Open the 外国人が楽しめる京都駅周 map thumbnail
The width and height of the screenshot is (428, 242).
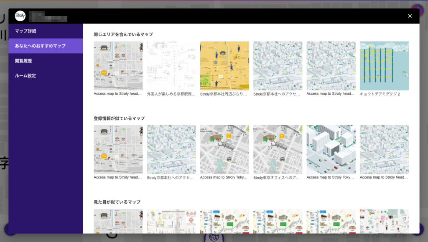[171, 66]
